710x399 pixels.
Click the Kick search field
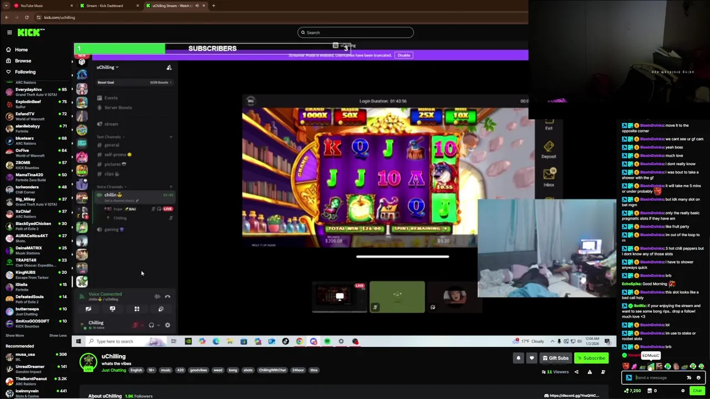(x=356, y=33)
